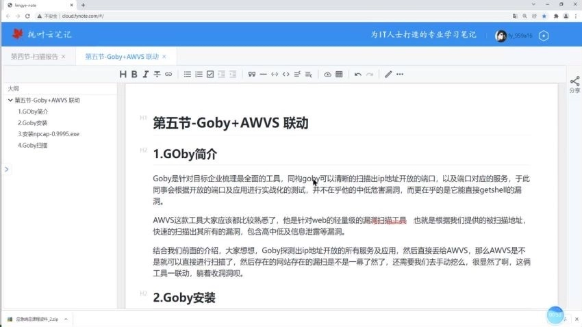Image resolution: width=582 pixels, height=327 pixels.
Task: Insert inline code with dashed brackets icon
Action: click(275, 74)
